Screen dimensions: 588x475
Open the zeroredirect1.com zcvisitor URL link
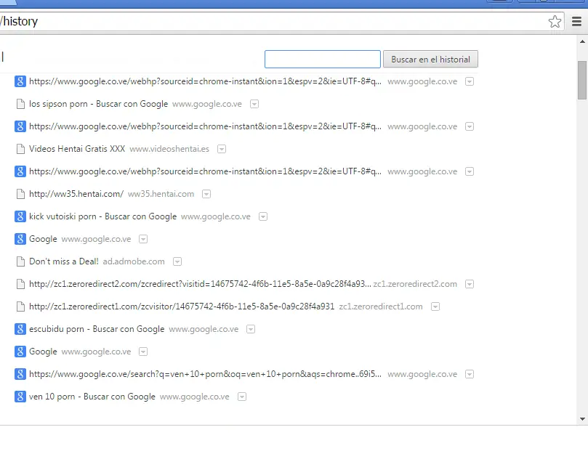tap(182, 306)
